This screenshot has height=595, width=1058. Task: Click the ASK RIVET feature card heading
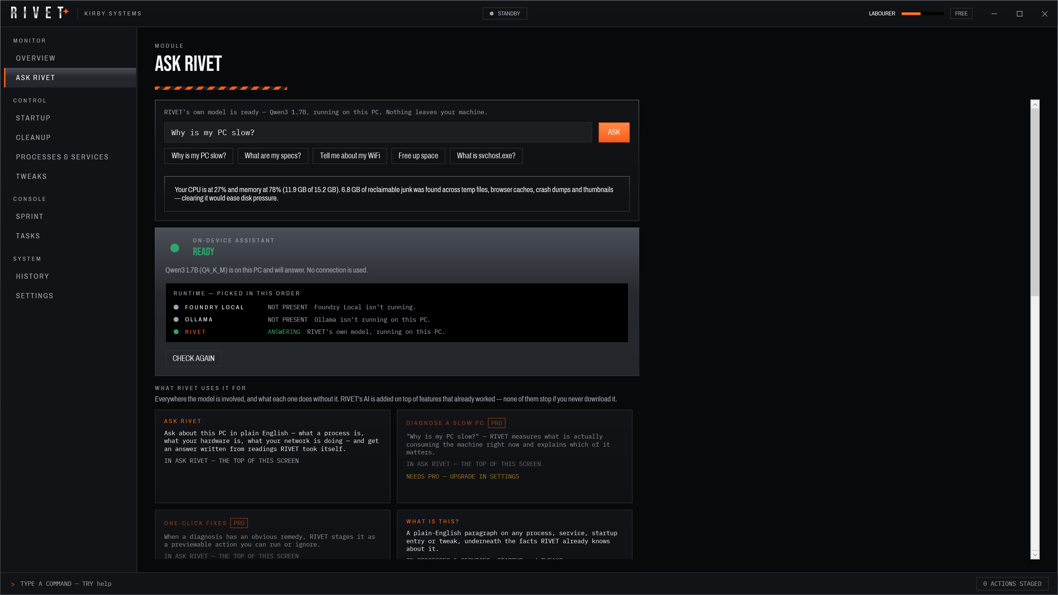(182, 421)
